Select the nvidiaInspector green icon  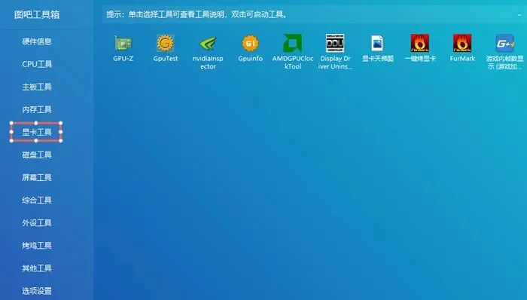coord(208,44)
